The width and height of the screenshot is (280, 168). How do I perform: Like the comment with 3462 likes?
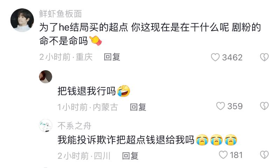pos(215,57)
